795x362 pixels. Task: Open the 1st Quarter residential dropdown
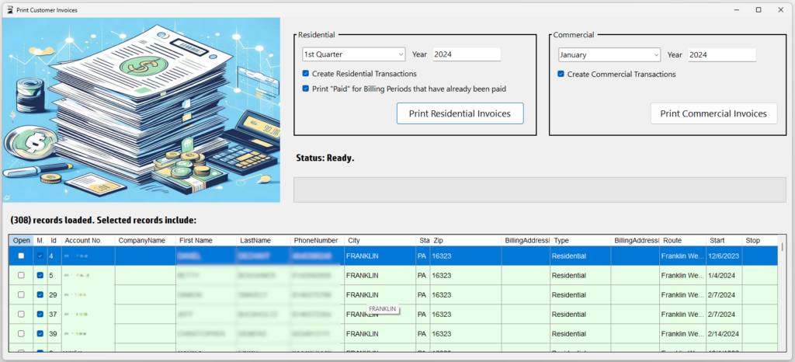pos(353,54)
